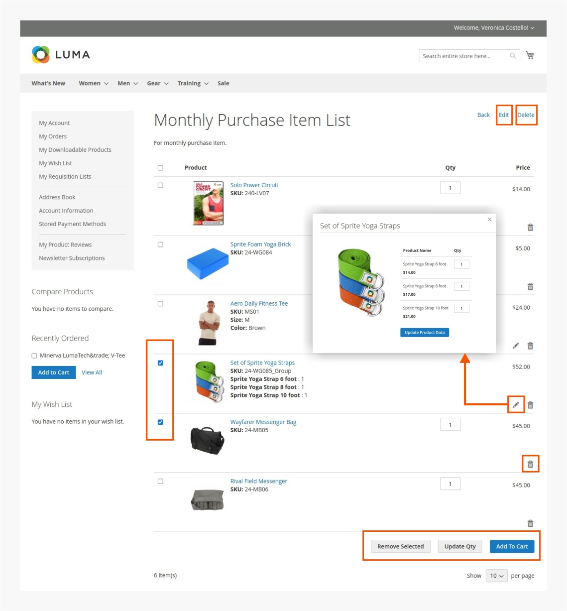Click the pencil icon for Aero Daily Fitness Tee
The width and height of the screenshot is (567, 611).
516,345
